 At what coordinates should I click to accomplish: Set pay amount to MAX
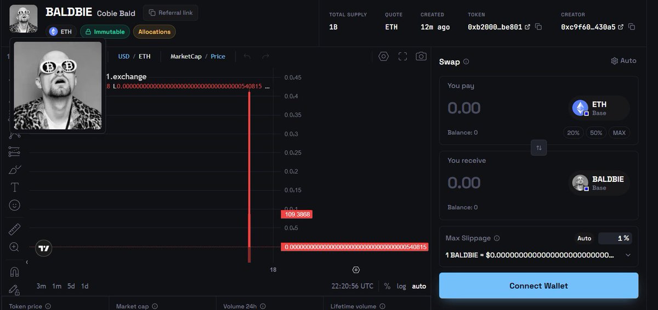pos(619,133)
